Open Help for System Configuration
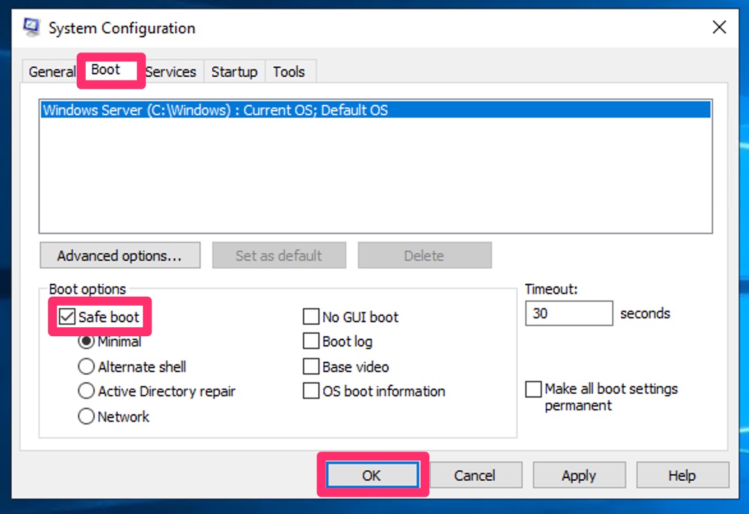749x514 pixels. (683, 475)
